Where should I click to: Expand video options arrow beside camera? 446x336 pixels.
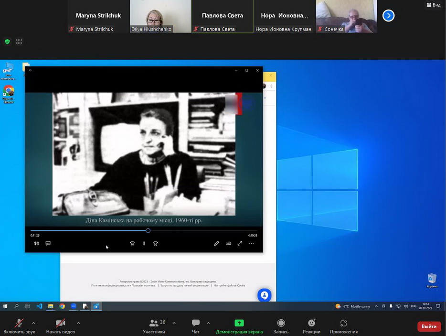pyautogui.click(x=78, y=323)
